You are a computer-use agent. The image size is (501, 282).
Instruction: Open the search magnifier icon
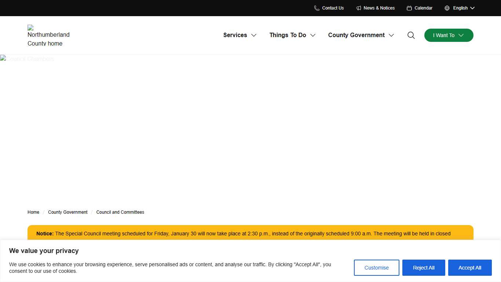pyautogui.click(x=411, y=35)
